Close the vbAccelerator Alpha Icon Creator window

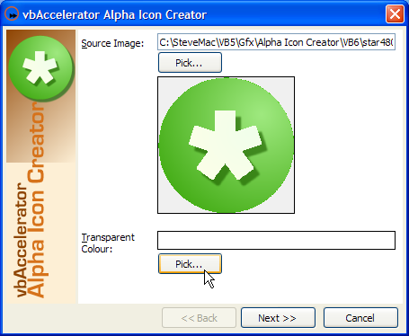(x=395, y=14)
